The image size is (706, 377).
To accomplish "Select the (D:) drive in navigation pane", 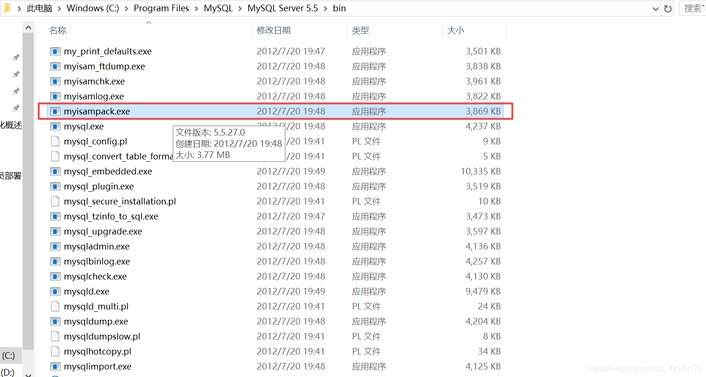I will (8, 372).
